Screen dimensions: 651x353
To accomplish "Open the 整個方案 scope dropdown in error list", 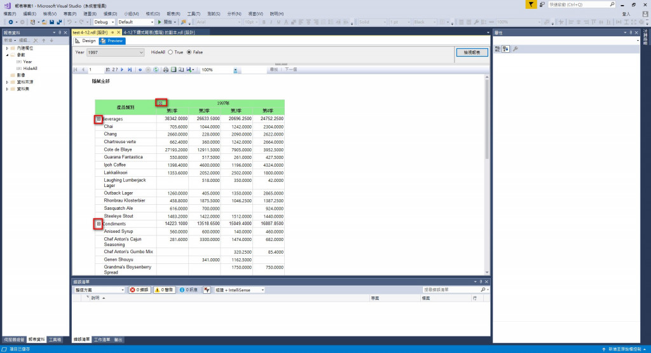I will pyautogui.click(x=99, y=290).
